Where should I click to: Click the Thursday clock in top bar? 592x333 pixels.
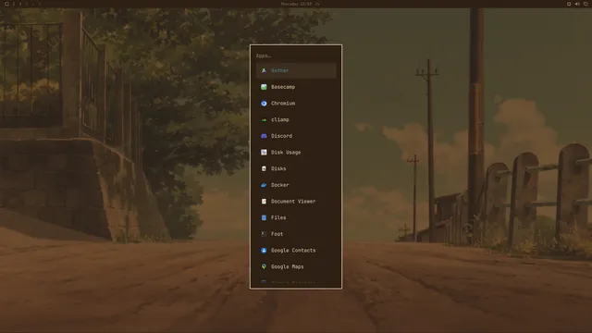pos(296,4)
